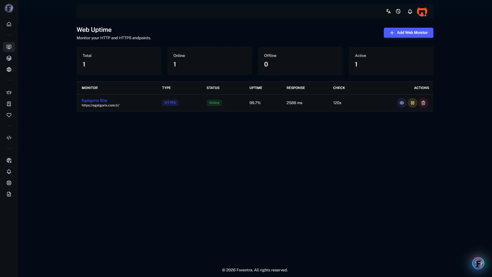The height and width of the screenshot is (277, 492).
Task: Toggle dark mode moon icon
Action: [398, 11]
